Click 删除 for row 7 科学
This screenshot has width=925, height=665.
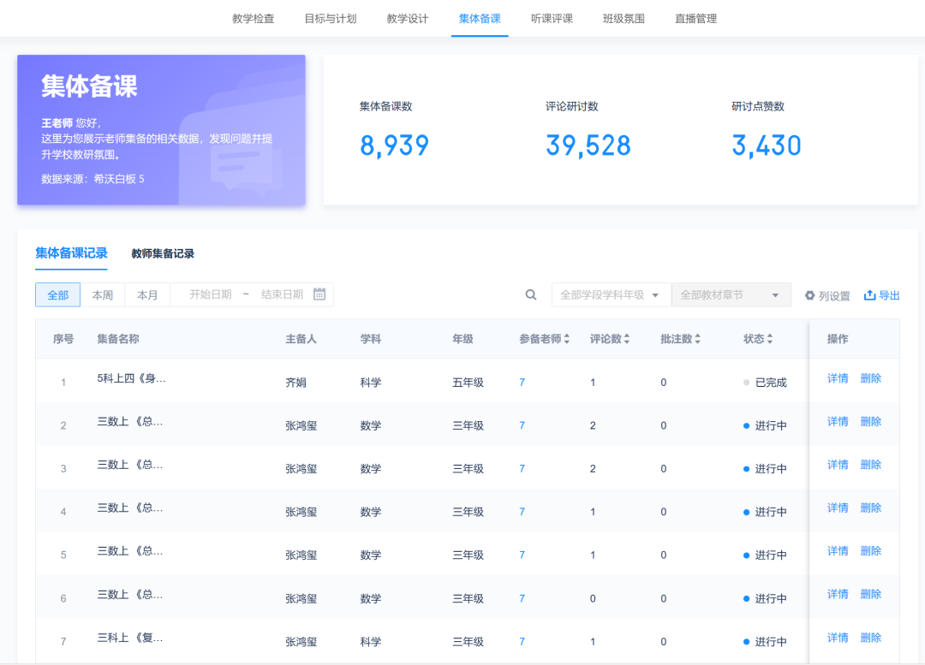point(871,638)
